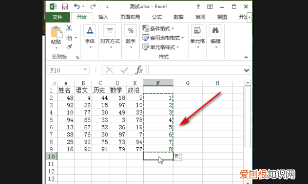Open the 剪贴板 clipboard pane launcher

[78, 57]
